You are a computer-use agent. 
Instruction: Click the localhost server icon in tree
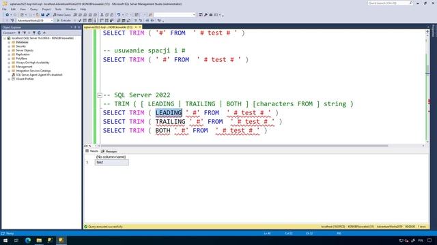pyautogui.click(x=9, y=38)
